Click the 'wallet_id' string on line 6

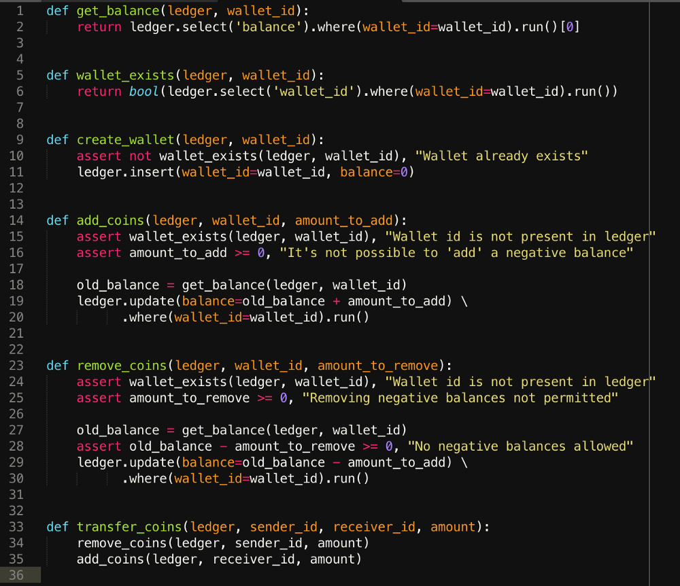pos(314,92)
